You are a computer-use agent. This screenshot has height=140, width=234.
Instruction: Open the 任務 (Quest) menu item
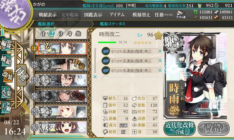[x=164, y=15]
